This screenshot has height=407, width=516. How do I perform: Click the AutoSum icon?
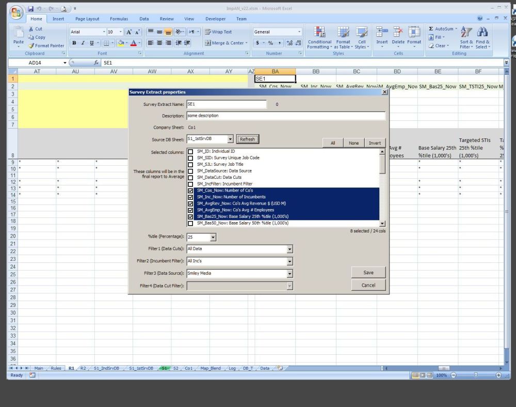431,29
